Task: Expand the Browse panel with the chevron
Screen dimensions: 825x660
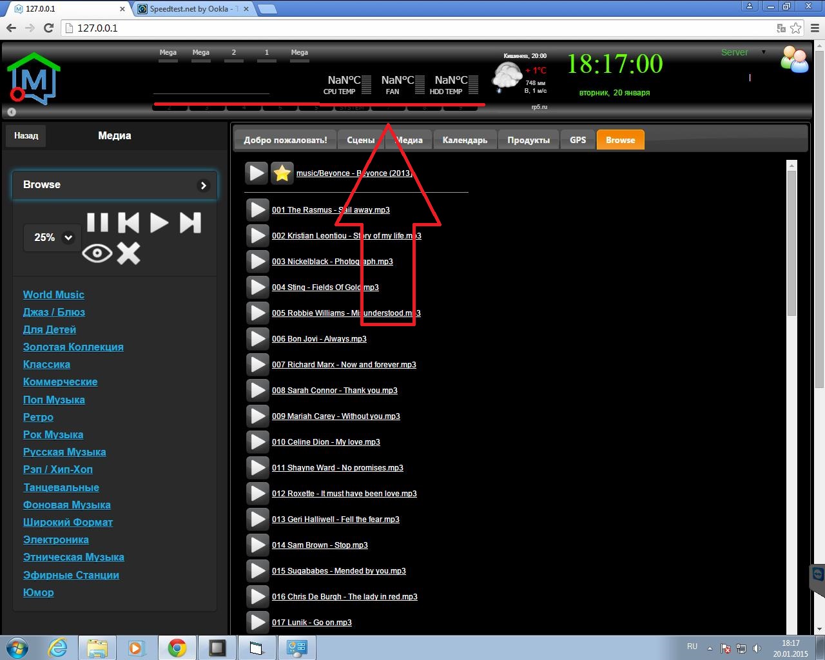Action: tap(203, 185)
